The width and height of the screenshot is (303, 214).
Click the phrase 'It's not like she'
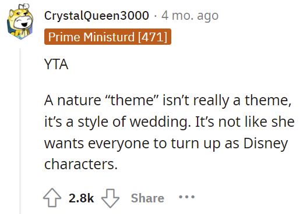245,122
